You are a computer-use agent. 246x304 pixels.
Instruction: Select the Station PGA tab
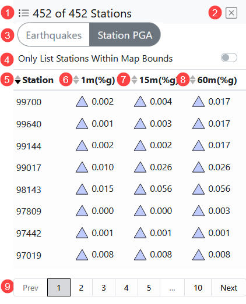pyautogui.click(x=125, y=35)
